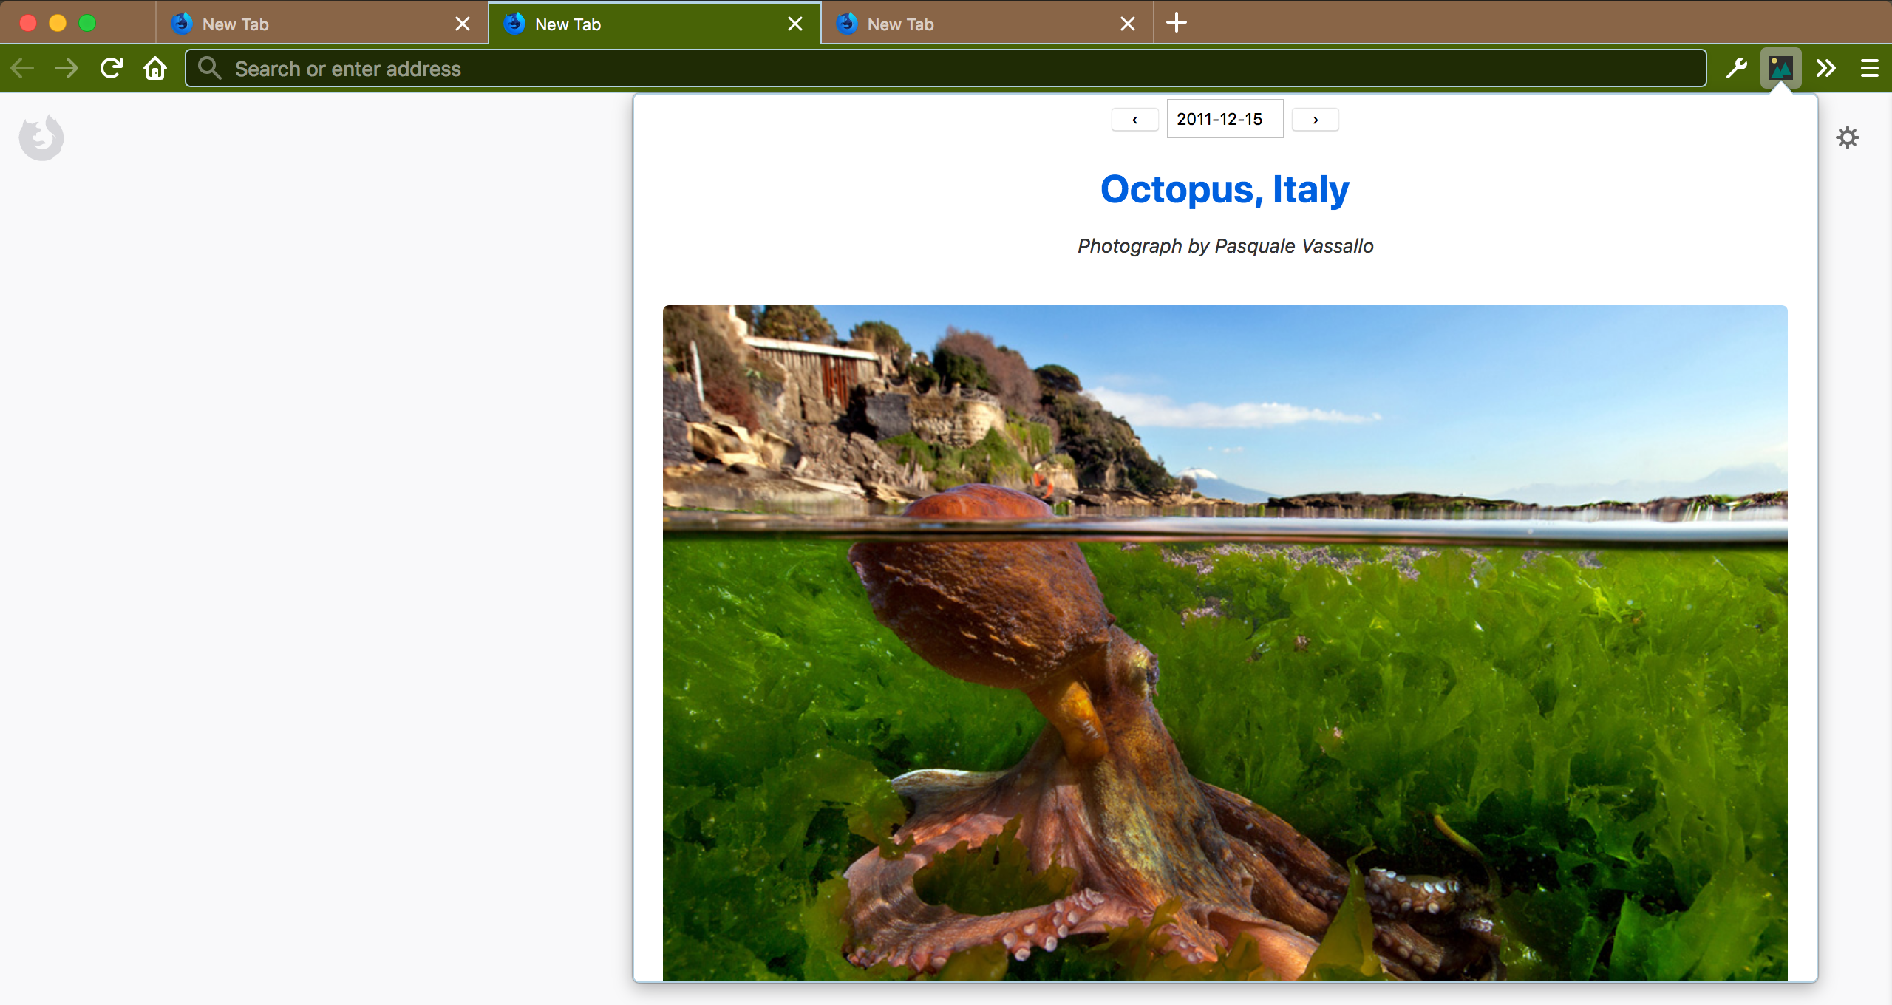This screenshot has height=1005, width=1892.
Task: Switch to the first New Tab
Action: point(321,24)
